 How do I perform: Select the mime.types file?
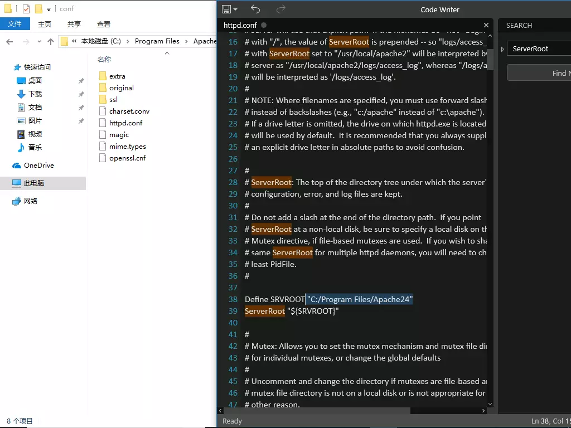click(x=128, y=147)
